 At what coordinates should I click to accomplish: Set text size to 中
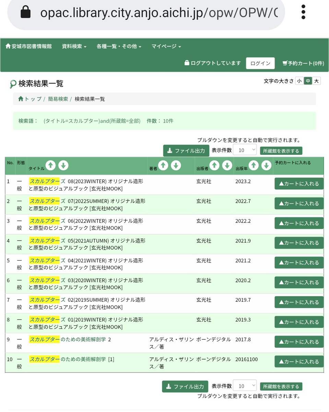[308, 81]
